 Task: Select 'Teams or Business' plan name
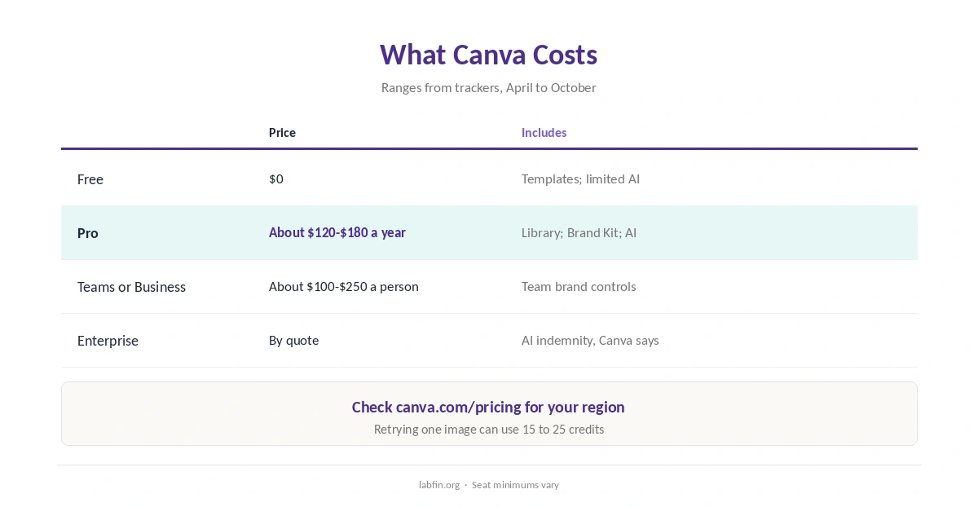pos(131,287)
